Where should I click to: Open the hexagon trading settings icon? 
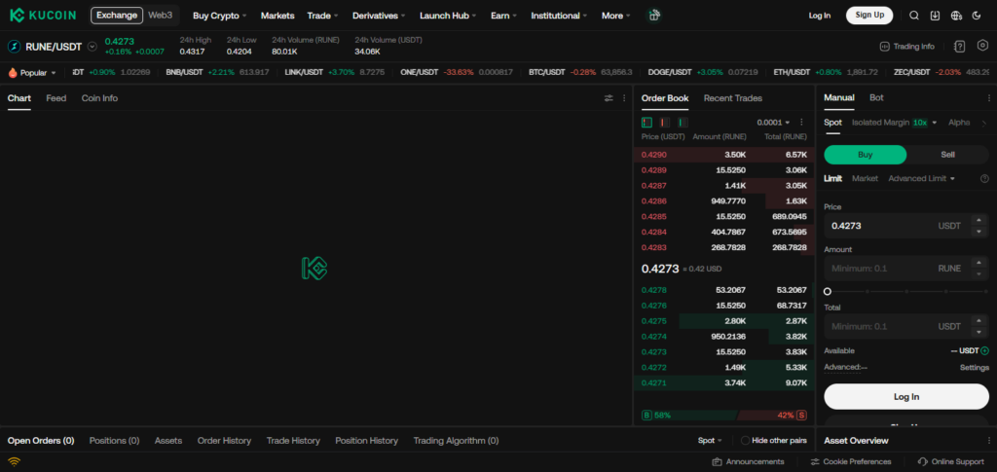pos(982,46)
